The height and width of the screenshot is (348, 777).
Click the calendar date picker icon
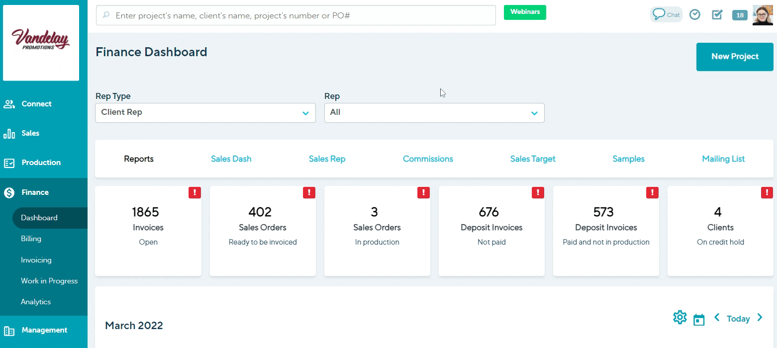click(699, 320)
